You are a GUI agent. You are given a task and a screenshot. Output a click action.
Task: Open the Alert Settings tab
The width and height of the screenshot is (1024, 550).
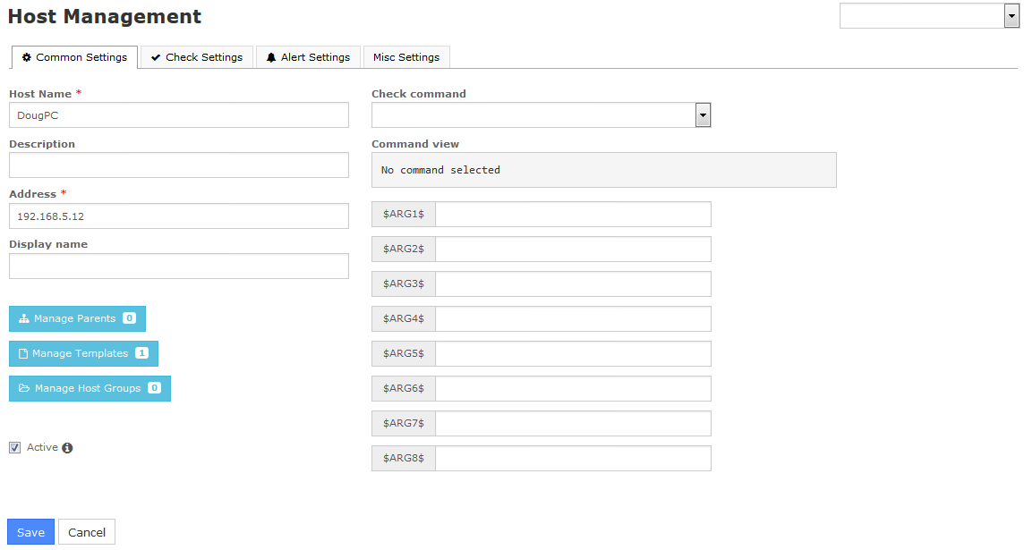click(309, 57)
